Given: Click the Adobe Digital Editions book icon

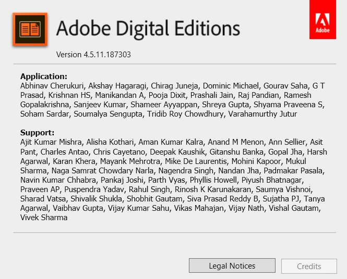Looking at the screenshot, I should click(x=30, y=29).
